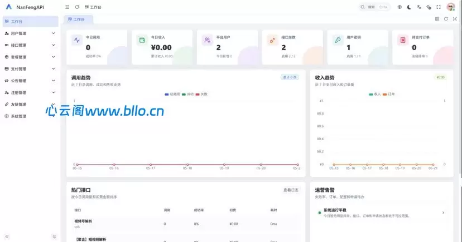Collapse the sidebar with the double-arrow icon
The width and height of the screenshot is (462, 242).
[x=7, y=236]
